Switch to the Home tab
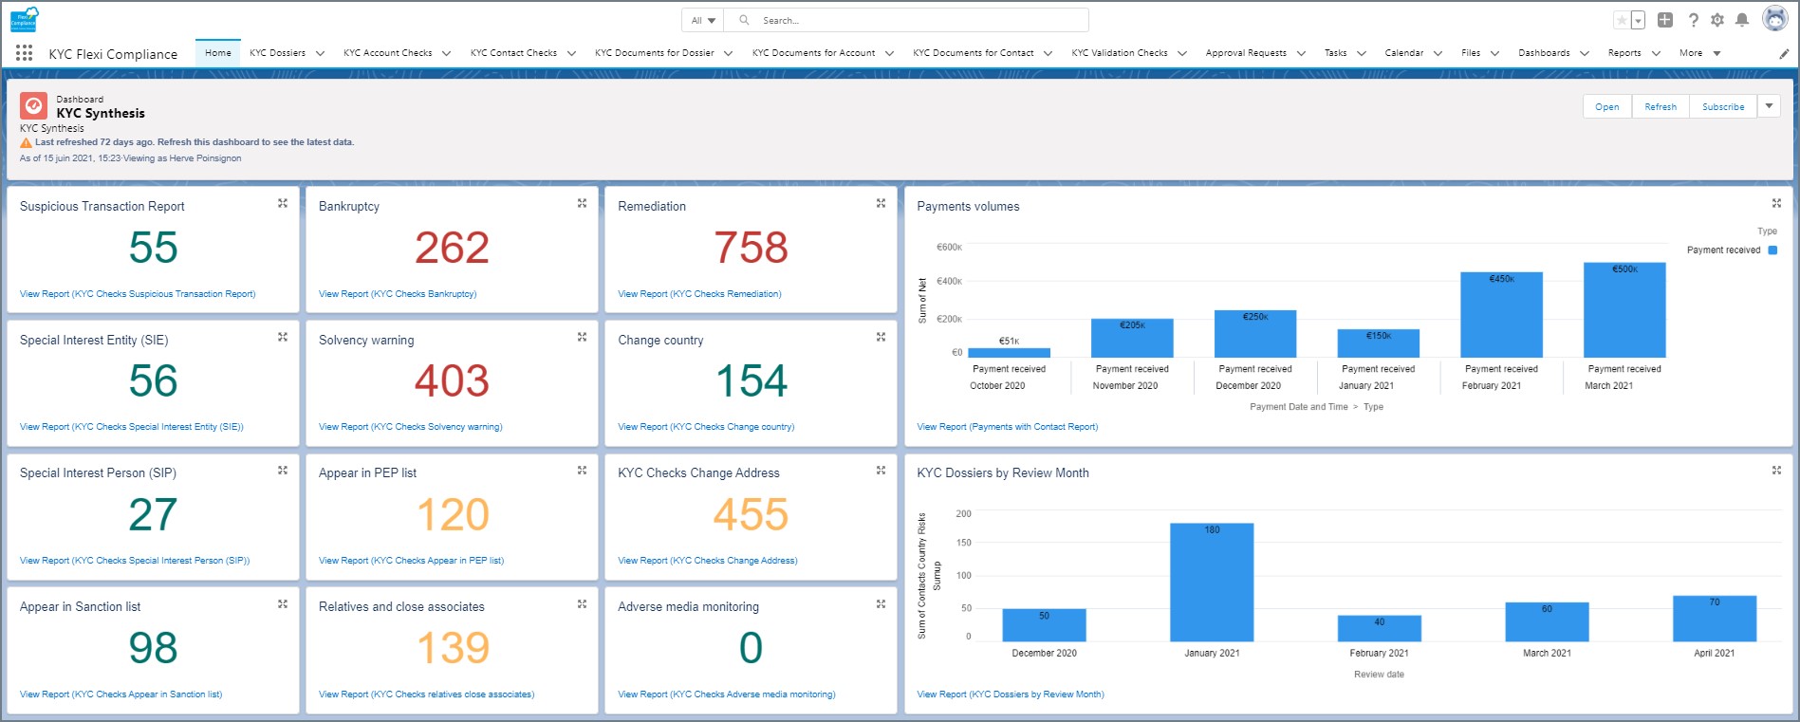 click(217, 53)
